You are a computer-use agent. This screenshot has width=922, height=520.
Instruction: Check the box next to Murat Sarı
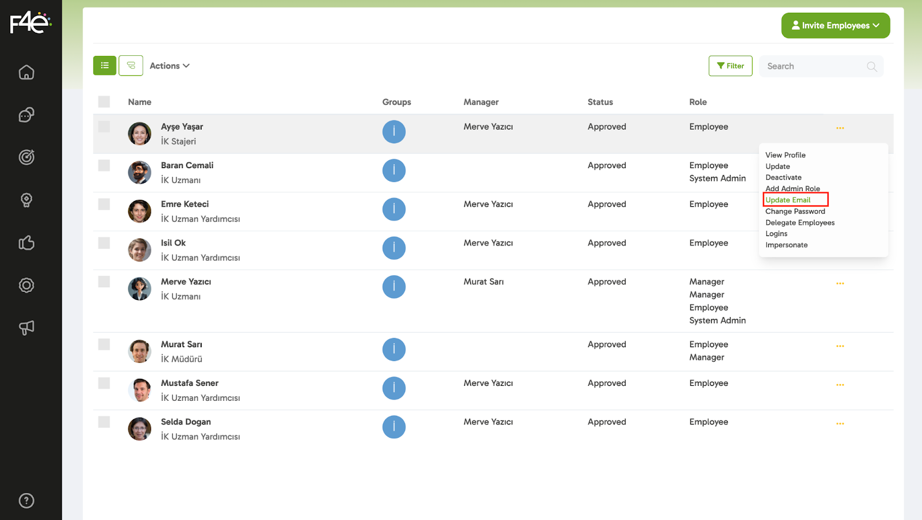click(104, 344)
